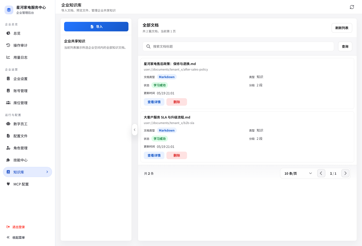
Task: Click the 企业共享知识 heading
Action: 75,41
